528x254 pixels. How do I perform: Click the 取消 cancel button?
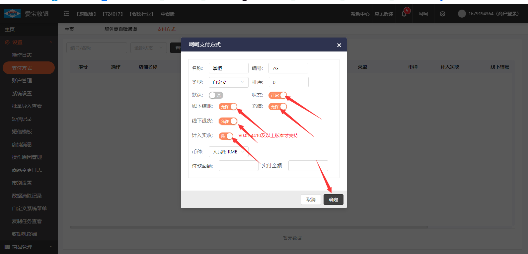(x=311, y=200)
